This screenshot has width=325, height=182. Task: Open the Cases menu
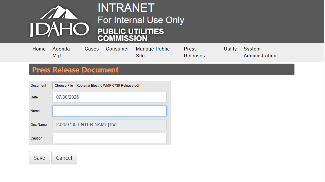pos(92,49)
